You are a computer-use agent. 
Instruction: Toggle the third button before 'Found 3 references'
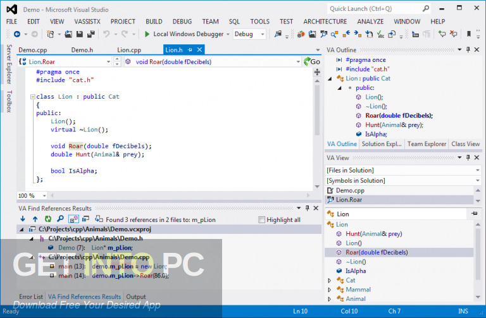tap(99, 219)
